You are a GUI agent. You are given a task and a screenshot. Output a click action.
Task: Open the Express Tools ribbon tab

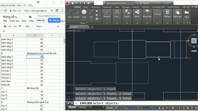173,7
